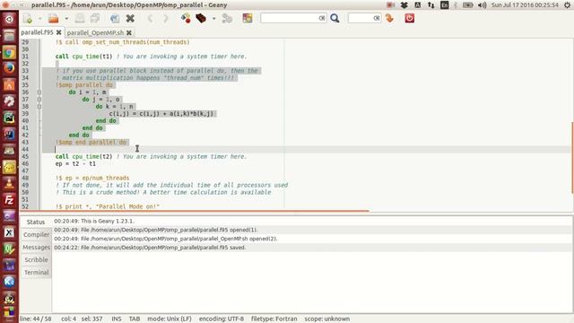Switch to the parallel_OpenMP.sh tab
The image size is (574, 323).
95,32
